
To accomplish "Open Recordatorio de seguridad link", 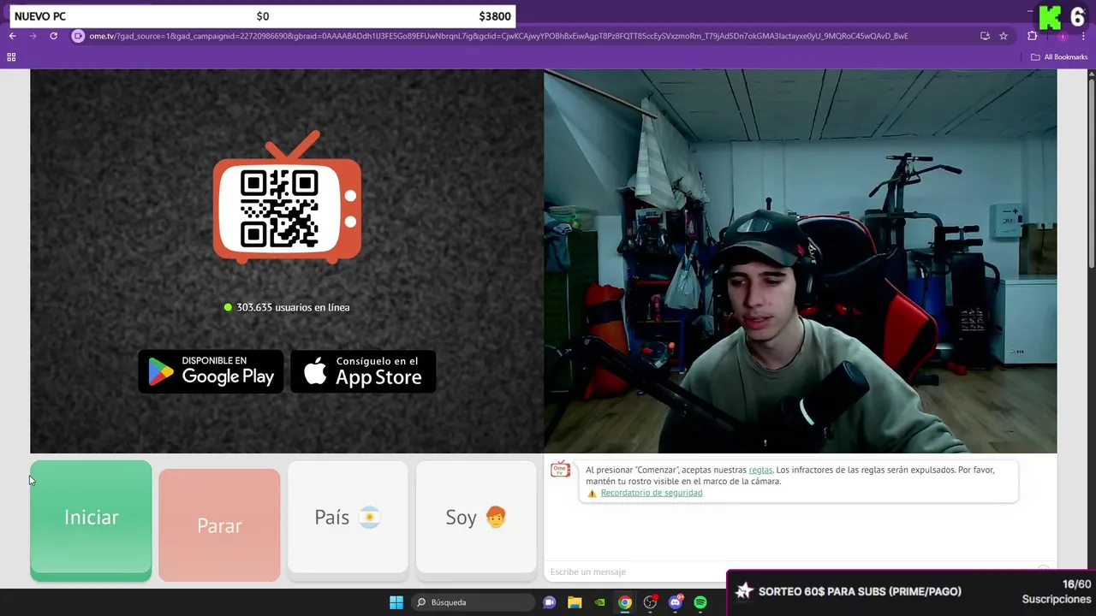I will 652,493.
